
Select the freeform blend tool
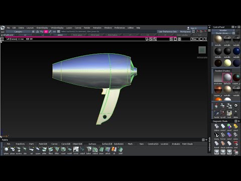(x=51, y=149)
